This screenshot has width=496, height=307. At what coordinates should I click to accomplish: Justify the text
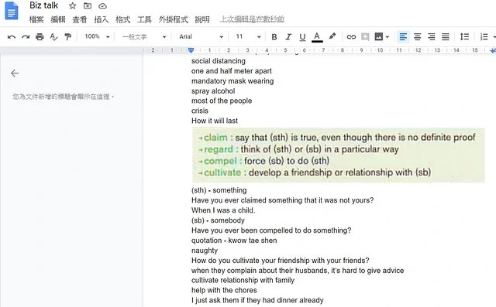click(x=446, y=37)
